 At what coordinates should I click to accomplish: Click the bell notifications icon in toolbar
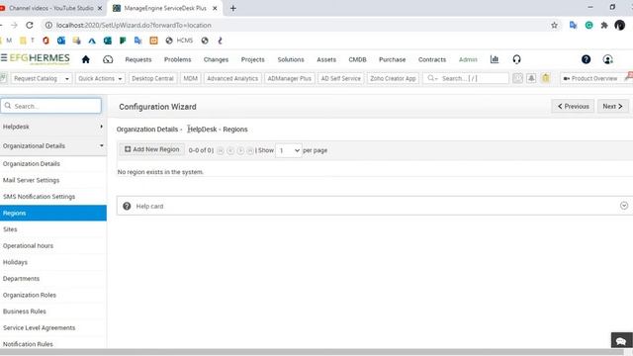(x=531, y=78)
